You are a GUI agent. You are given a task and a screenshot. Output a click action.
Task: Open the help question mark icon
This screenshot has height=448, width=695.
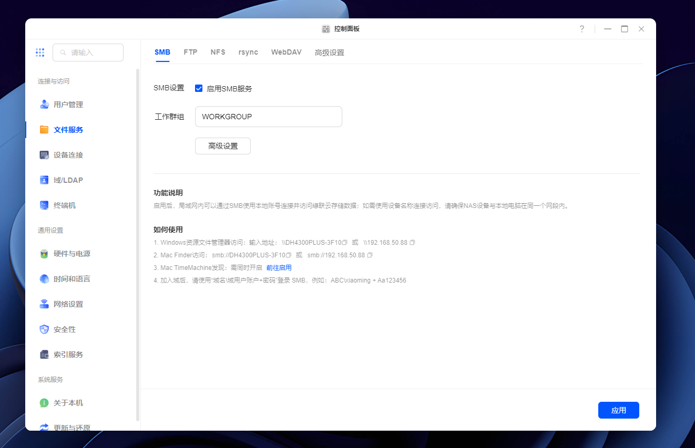[x=581, y=29]
